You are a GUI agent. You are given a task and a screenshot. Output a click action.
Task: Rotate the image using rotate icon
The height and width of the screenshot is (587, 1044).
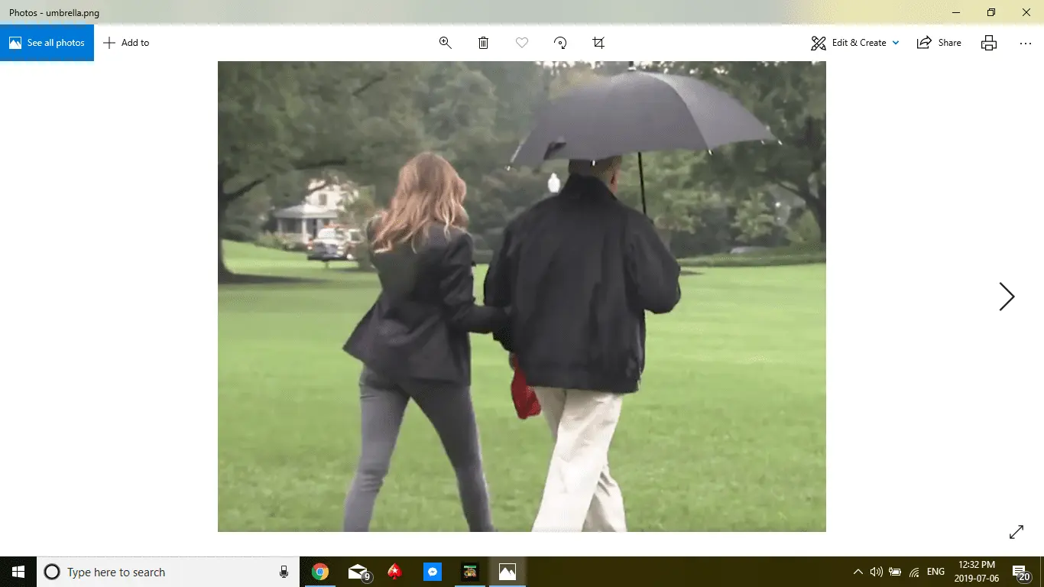tap(560, 43)
